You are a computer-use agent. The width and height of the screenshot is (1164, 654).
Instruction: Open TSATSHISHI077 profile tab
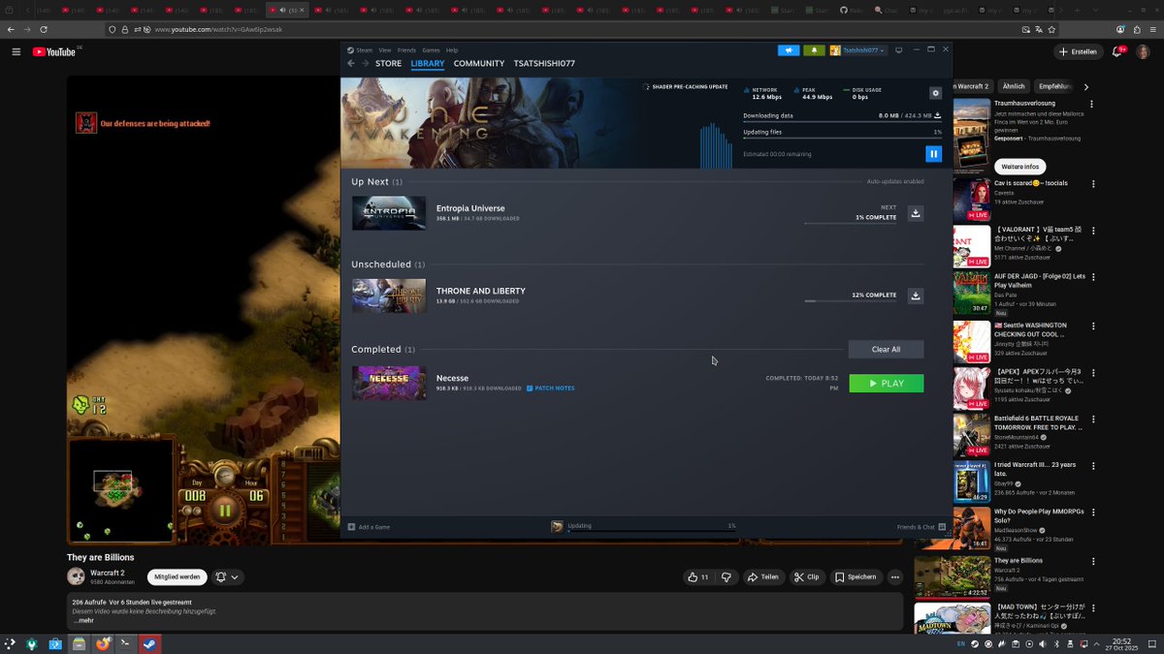coord(544,64)
